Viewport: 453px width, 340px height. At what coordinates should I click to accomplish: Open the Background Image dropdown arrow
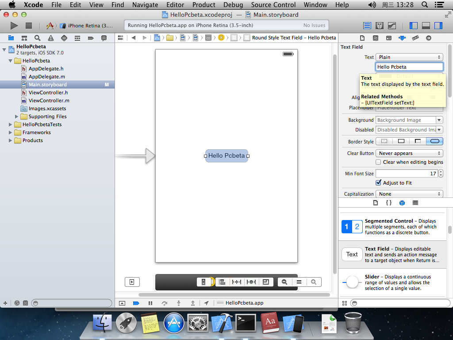439,120
